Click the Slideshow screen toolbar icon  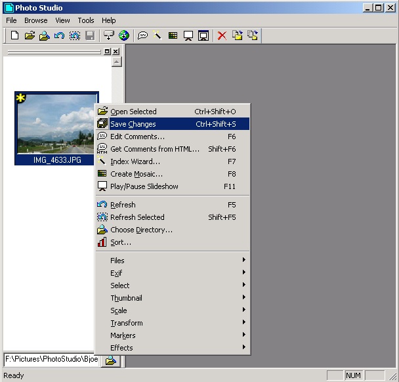point(188,35)
